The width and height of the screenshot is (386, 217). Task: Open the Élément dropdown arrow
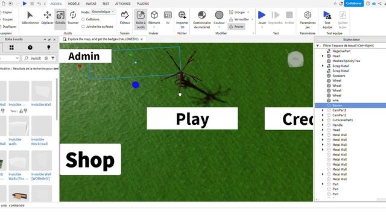coord(154,27)
